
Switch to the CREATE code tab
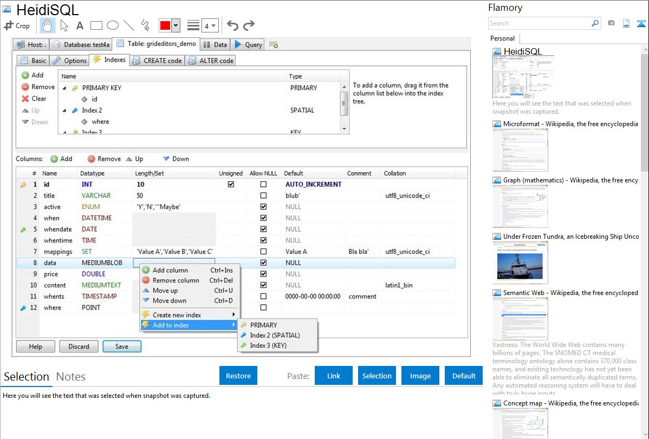pyautogui.click(x=157, y=61)
